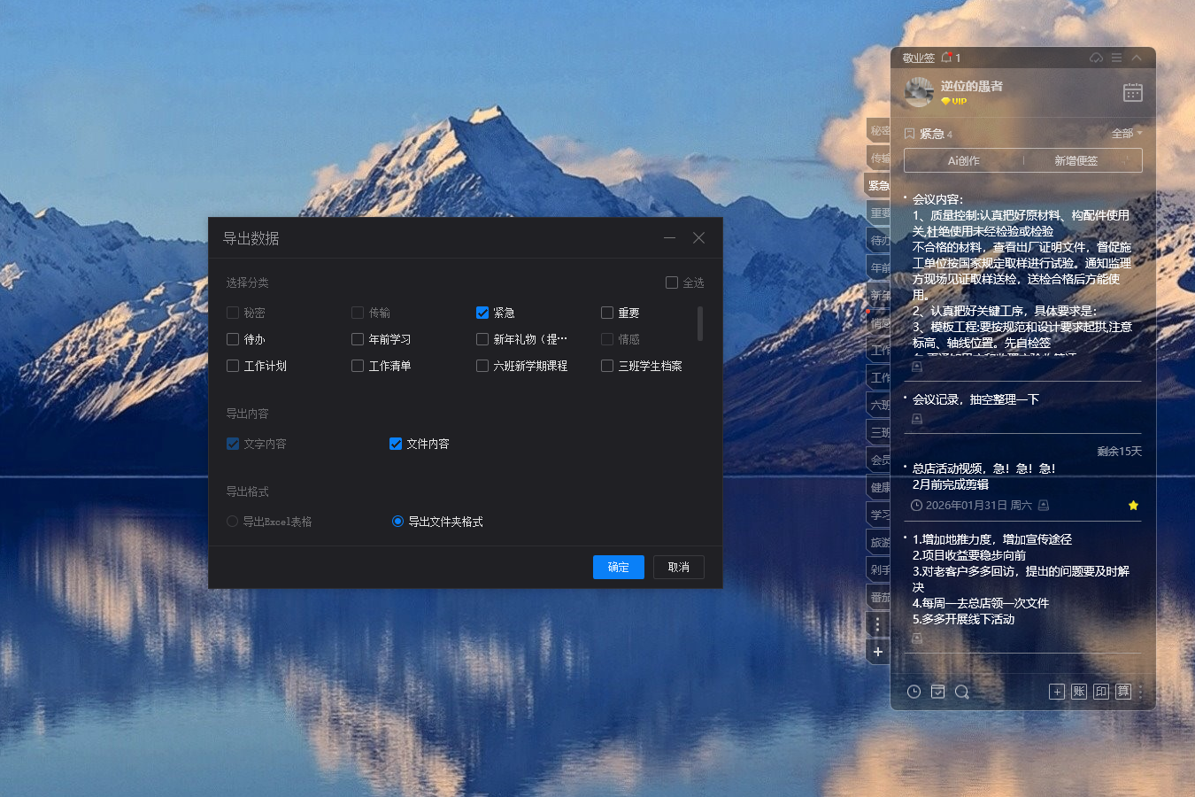Open the time reminder clock icon
Screen dimensions: 1195x797
tap(913, 692)
